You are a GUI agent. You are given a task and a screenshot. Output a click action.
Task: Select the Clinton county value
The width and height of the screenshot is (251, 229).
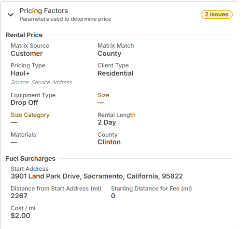click(x=109, y=142)
